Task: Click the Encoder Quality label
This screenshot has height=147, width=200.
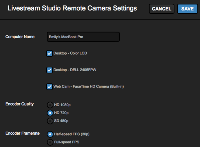Action: click(20, 104)
